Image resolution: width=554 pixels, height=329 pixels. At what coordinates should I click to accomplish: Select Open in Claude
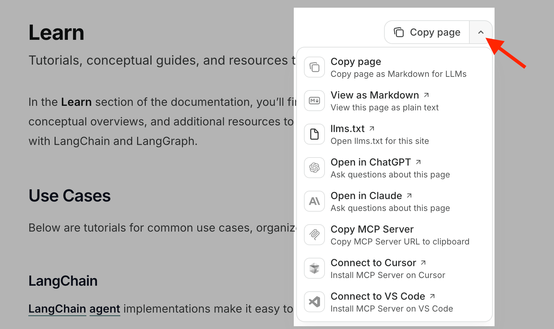coord(395,201)
